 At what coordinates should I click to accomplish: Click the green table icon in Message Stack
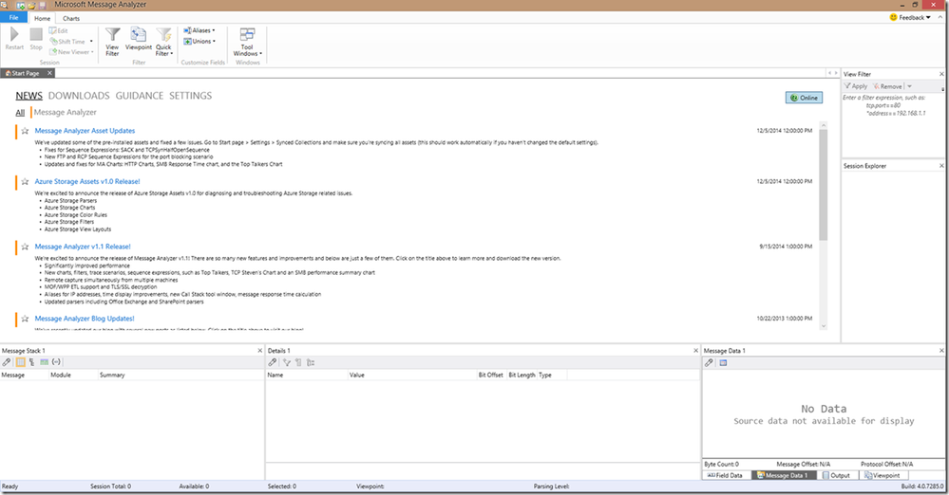pyautogui.click(x=45, y=362)
